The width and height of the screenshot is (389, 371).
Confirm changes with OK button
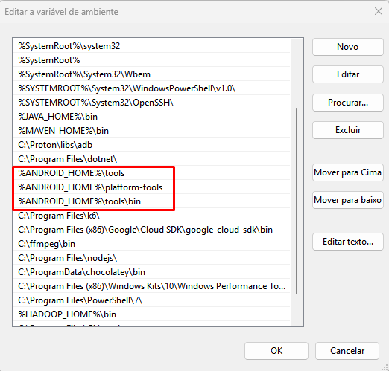(x=276, y=351)
